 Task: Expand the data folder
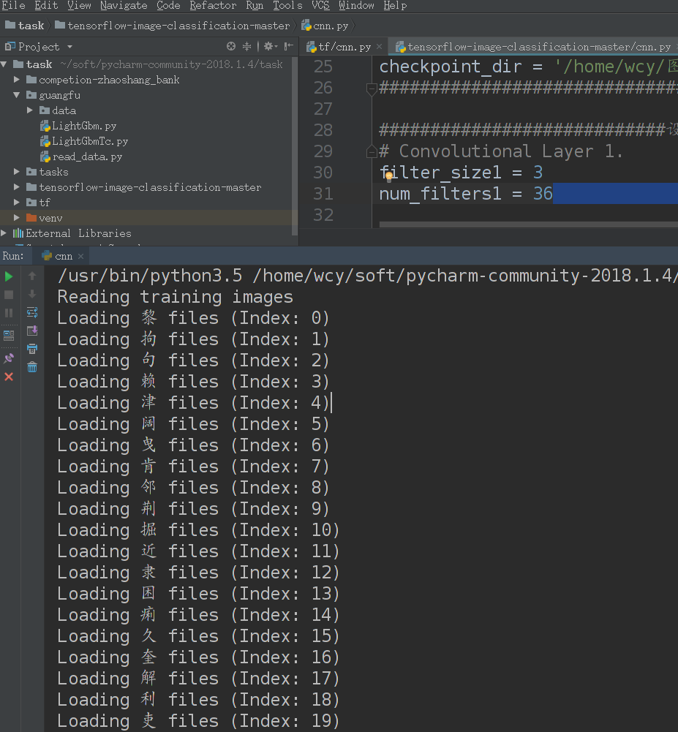coord(30,110)
